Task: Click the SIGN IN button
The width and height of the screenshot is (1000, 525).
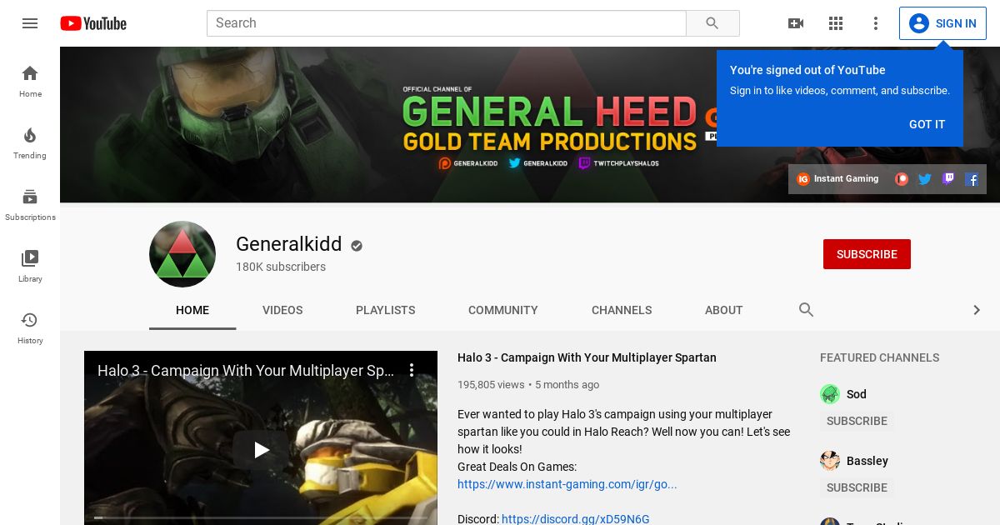Action: 942,23
